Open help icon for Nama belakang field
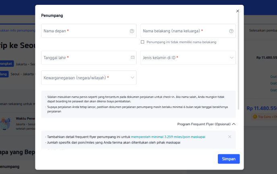This screenshot has height=174, width=277. (x=231, y=31)
